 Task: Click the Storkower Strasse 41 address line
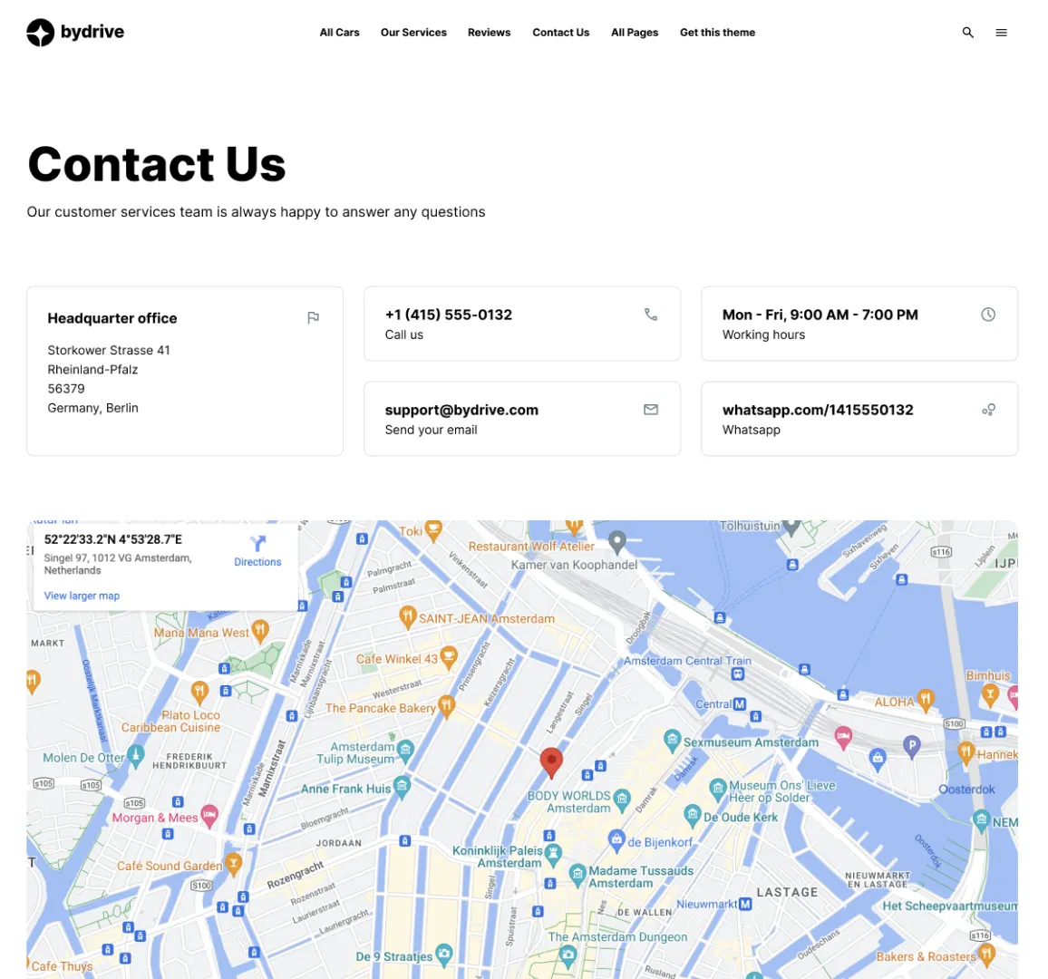108,350
